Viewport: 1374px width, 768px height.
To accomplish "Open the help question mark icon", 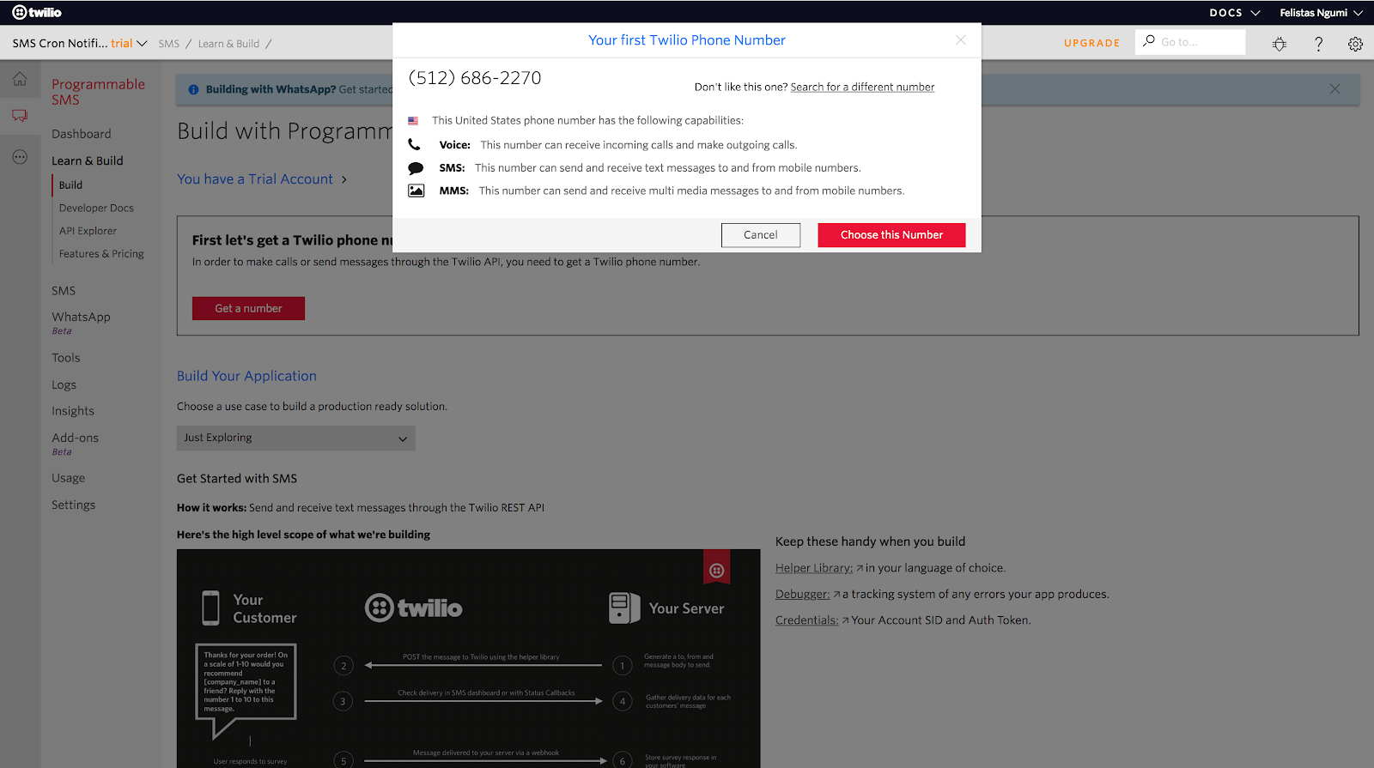I will click(1318, 44).
